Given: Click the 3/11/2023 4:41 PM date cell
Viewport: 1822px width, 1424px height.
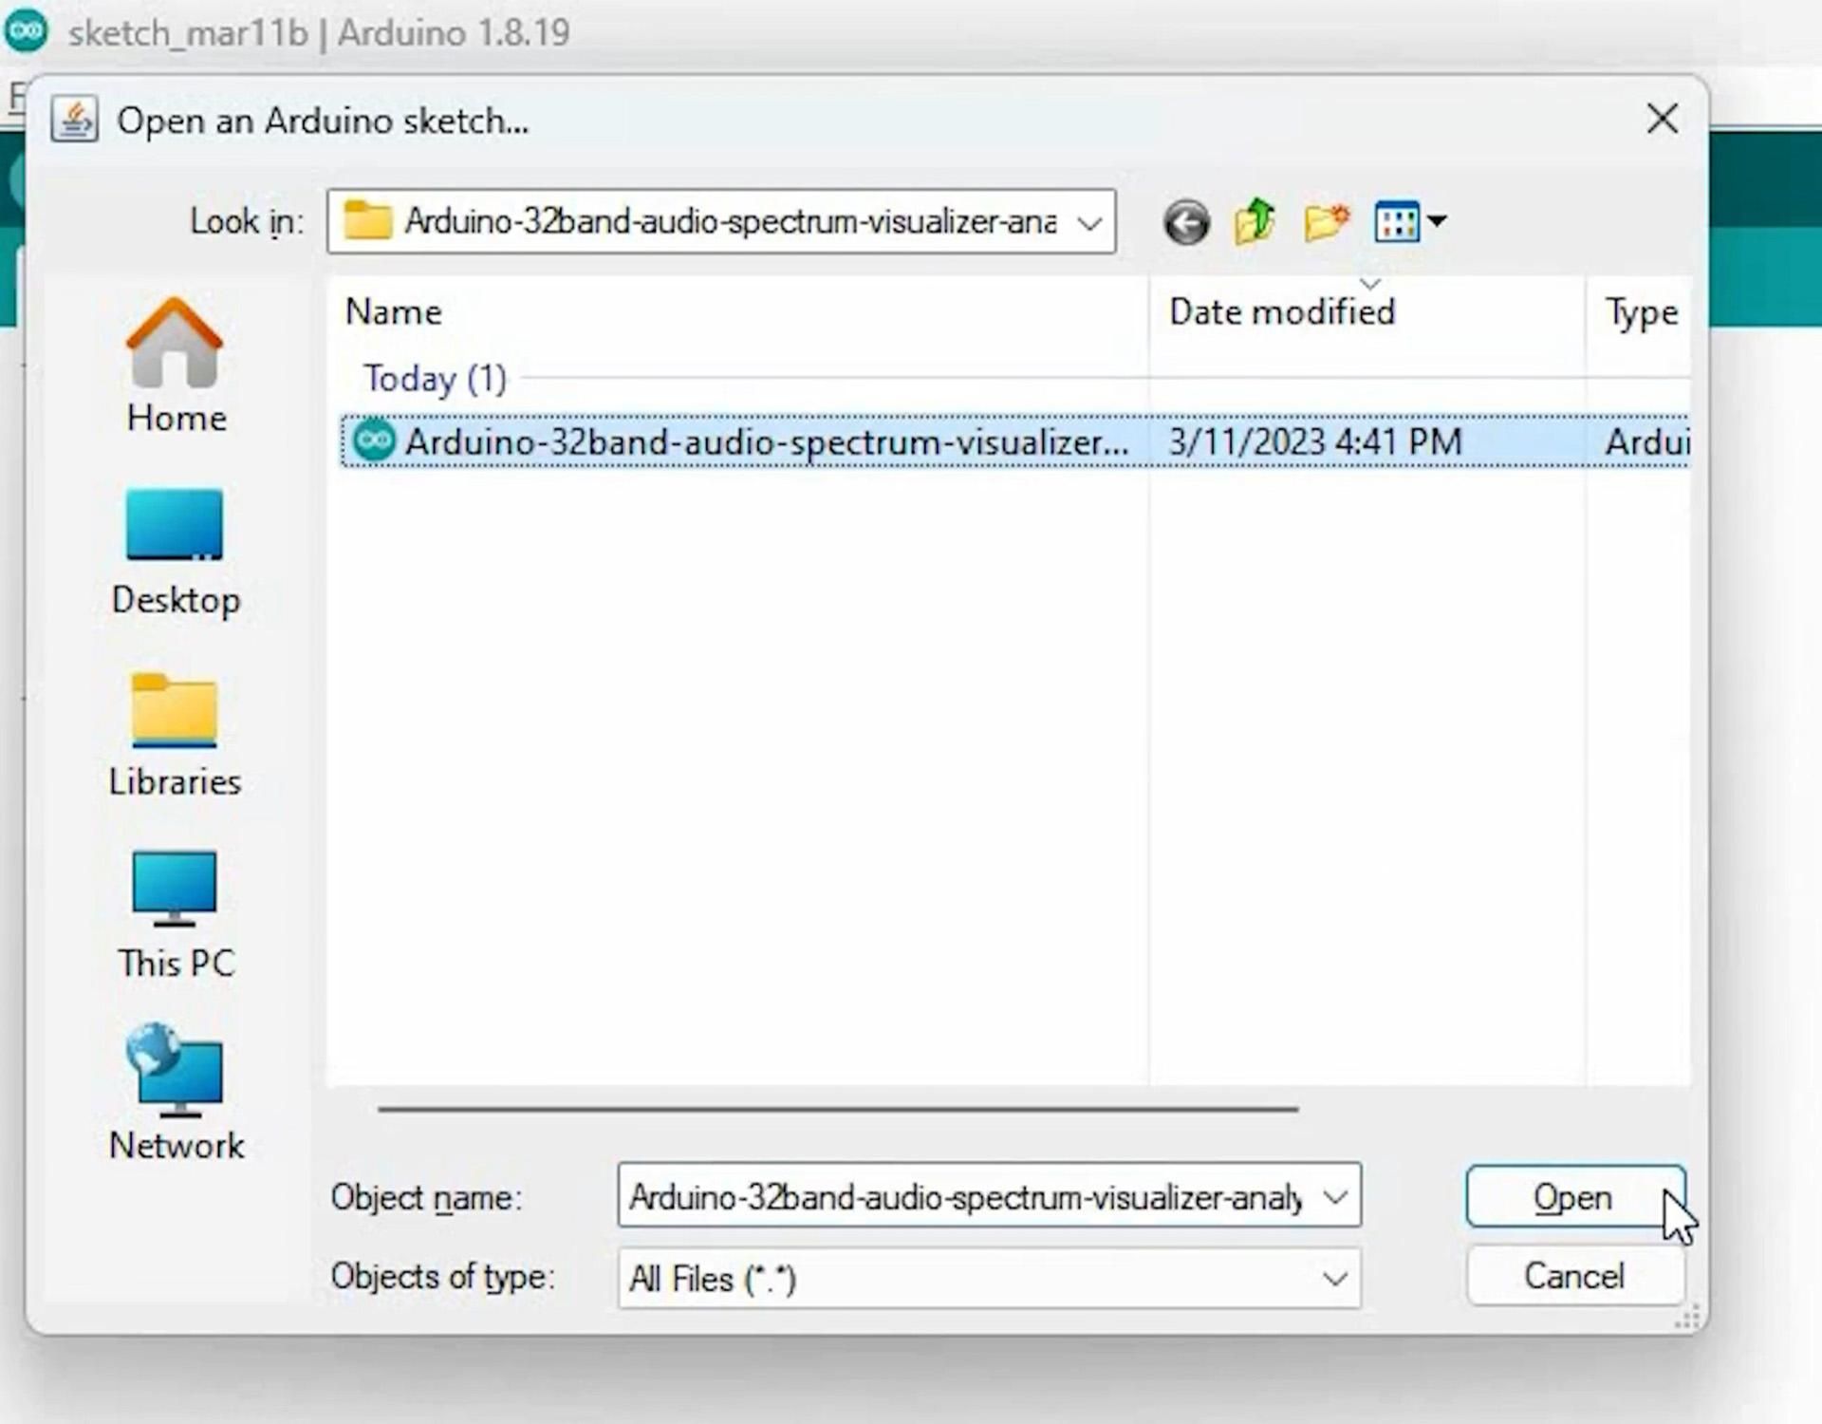Looking at the screenshot, I should point(1315,442).
